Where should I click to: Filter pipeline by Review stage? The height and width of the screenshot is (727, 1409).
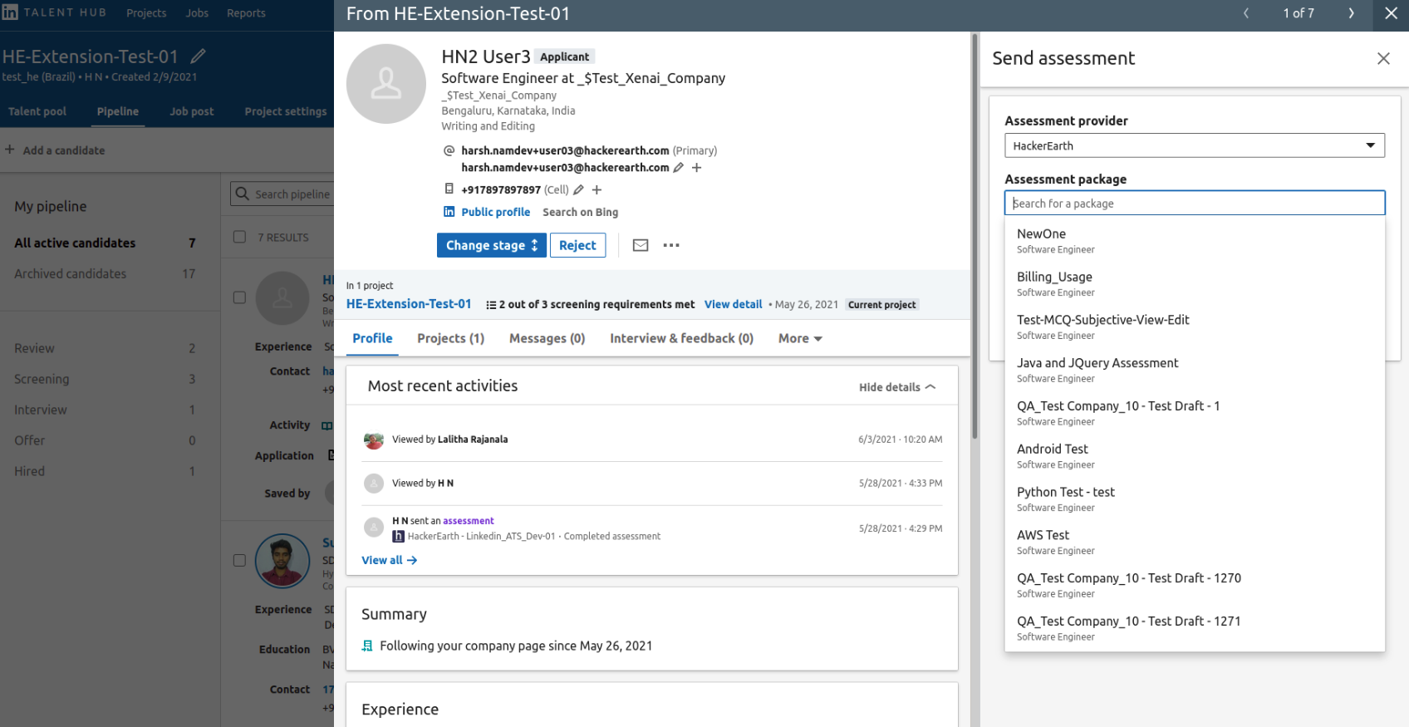105,349
